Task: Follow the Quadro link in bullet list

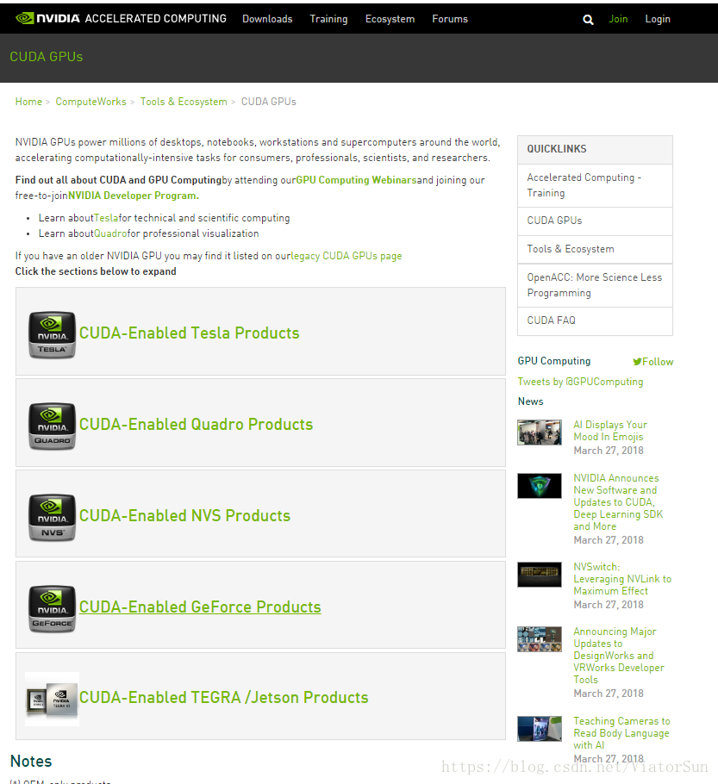Action: point(110,233)
